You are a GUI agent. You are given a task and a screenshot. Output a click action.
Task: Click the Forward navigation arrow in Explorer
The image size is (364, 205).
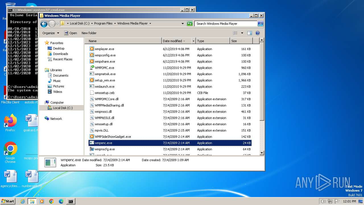tap(52, 24)
